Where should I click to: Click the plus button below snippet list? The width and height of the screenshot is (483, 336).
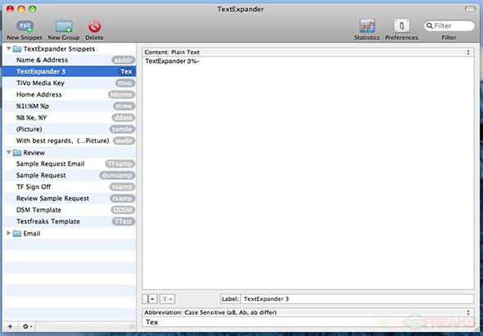[x=10, y=326]
